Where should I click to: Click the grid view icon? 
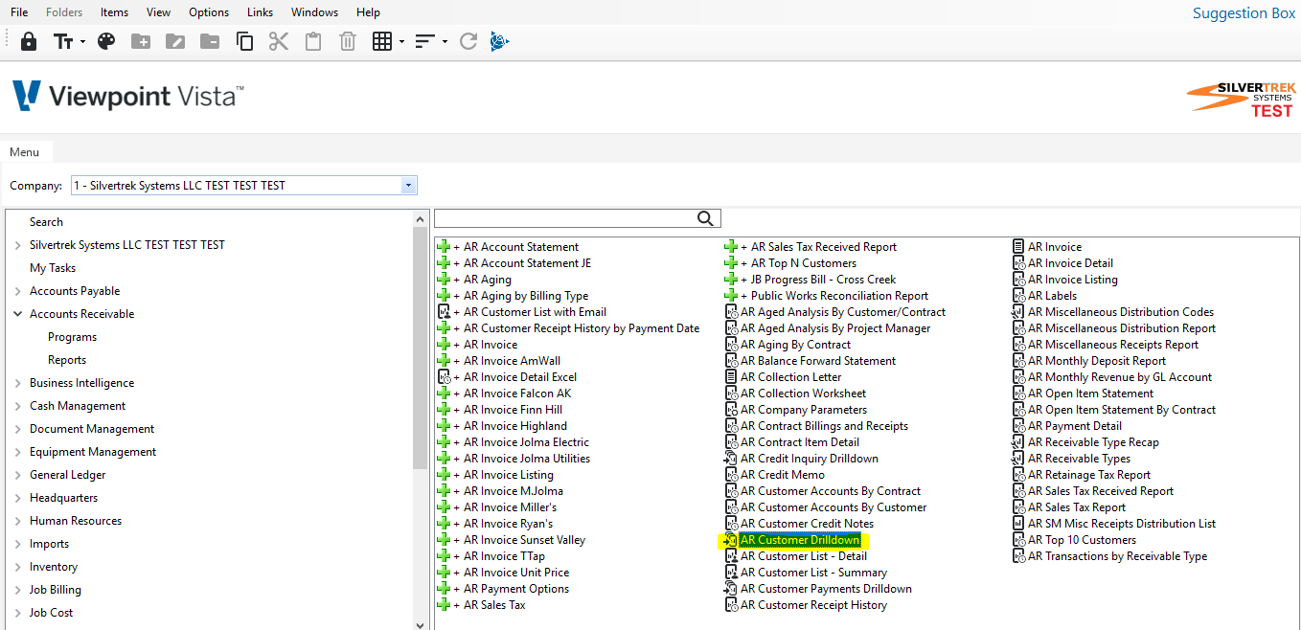[382, 41]
